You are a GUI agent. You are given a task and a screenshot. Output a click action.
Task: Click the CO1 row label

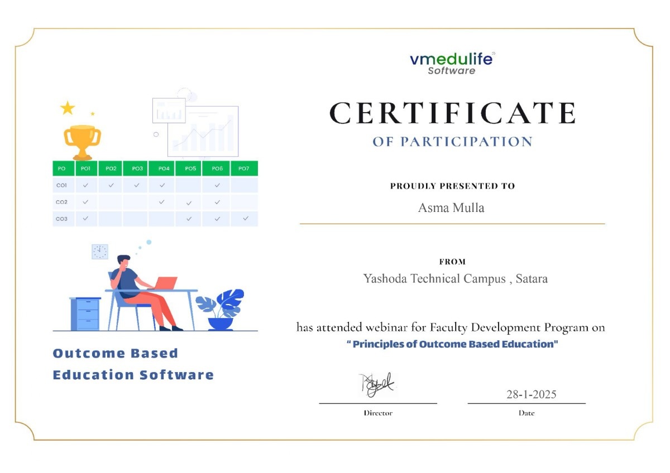point(62,185)
